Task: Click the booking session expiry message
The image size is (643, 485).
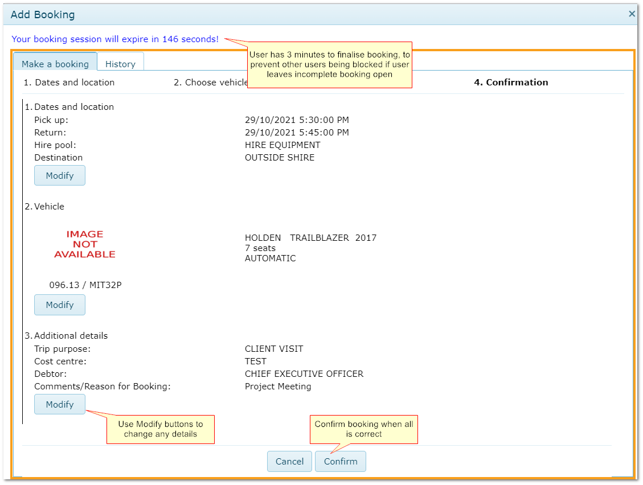Action: (x=115, y=39)
